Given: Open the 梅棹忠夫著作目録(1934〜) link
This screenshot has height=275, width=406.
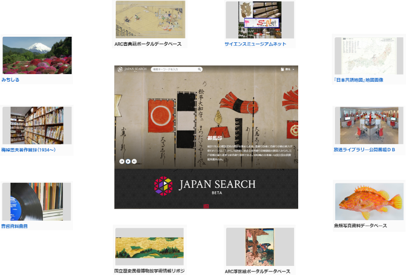Looking at the screenshot, I should click(x=29, y=150).
